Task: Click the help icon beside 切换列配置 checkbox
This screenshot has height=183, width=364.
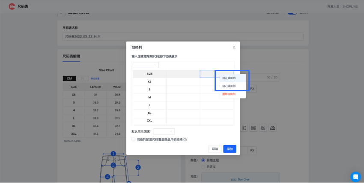Action: tap(185, 139)
